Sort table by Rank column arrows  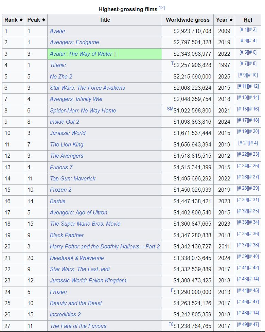pos(21,20)
